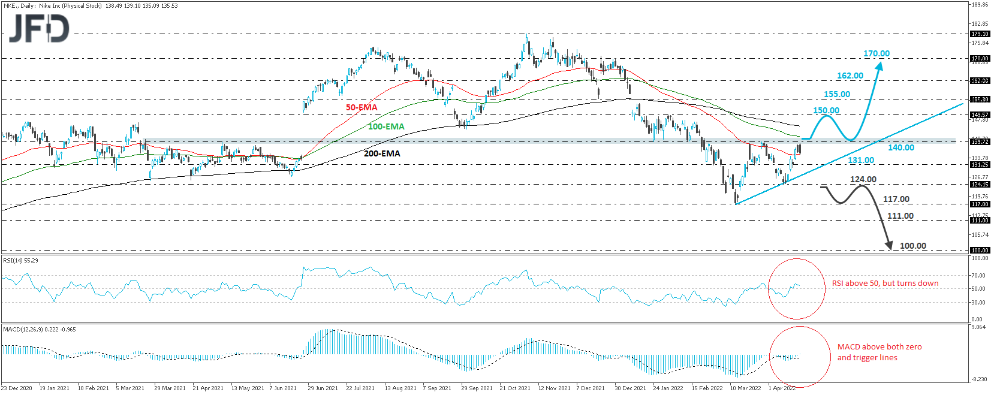Viewport: 997px width, 395px height.
Task: Click the 12 Nov 2021 date label
Action: point(554,388)
